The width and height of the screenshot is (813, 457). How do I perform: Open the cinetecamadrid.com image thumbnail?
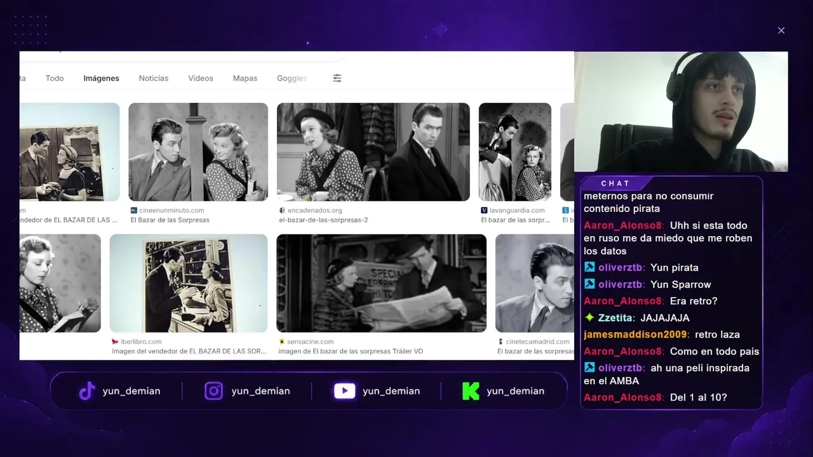point(535,283)
